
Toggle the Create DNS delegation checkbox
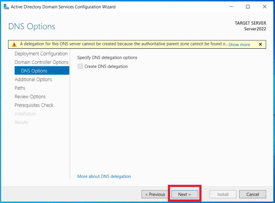coord(80,66)
